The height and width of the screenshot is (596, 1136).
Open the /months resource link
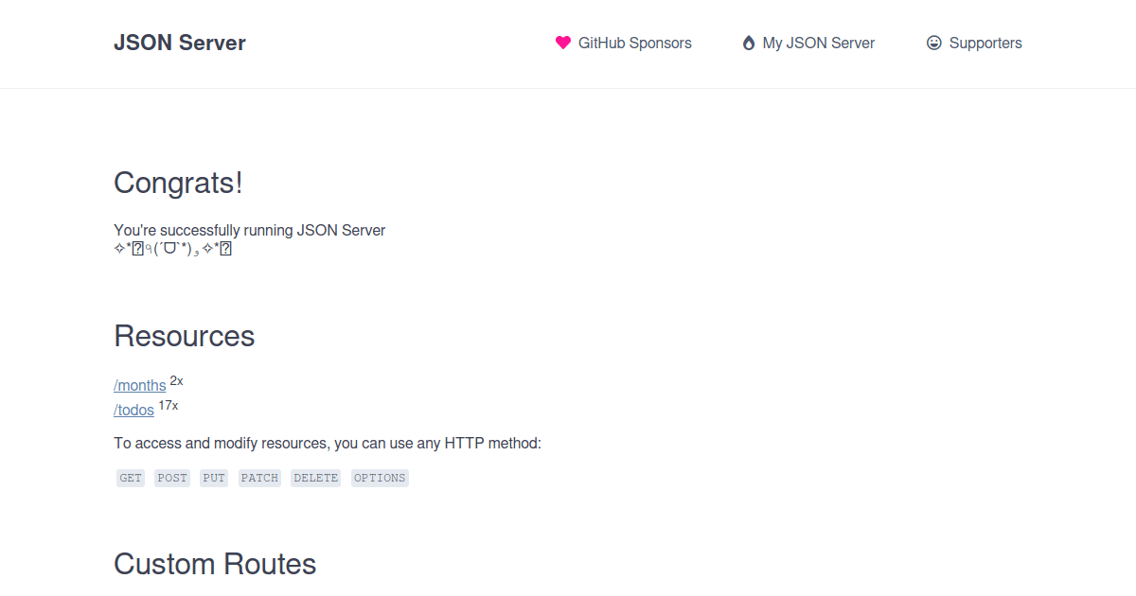pos(139,385)
